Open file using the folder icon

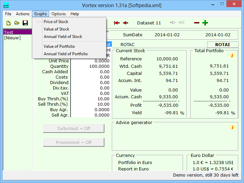(x=17, y=23)
